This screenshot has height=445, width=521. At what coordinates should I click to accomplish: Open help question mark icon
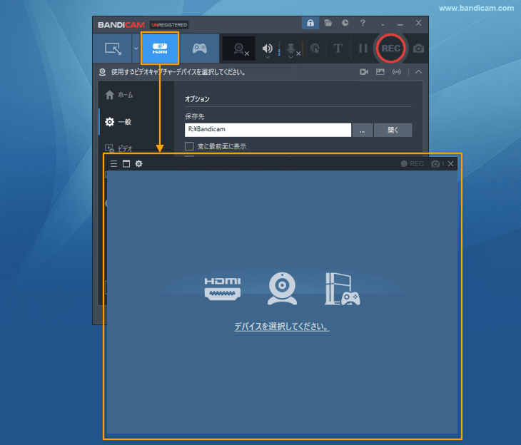[363, 23]
